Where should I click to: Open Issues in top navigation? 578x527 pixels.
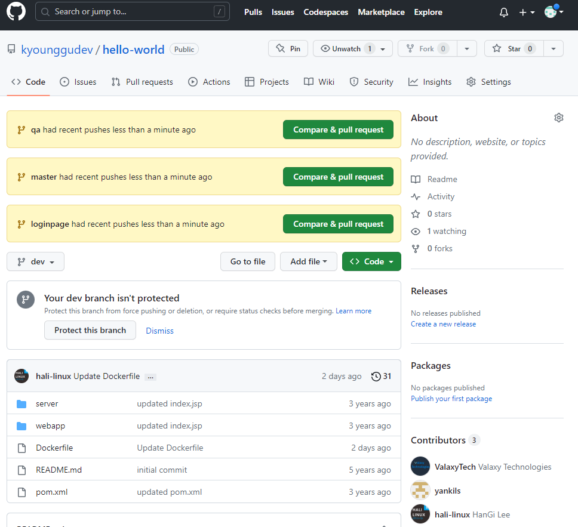pyautogui.click(x=283, y=12)
